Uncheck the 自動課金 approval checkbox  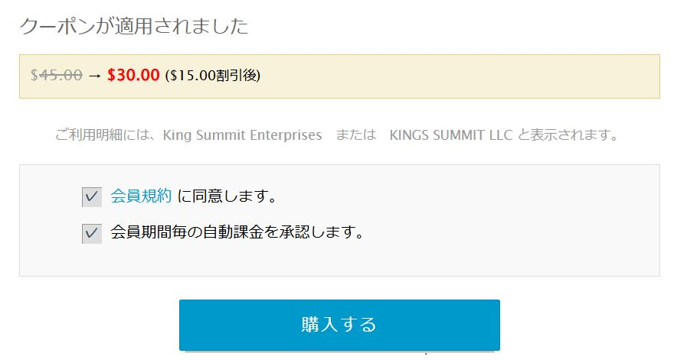pyautogui.click(x=91, y=233)
